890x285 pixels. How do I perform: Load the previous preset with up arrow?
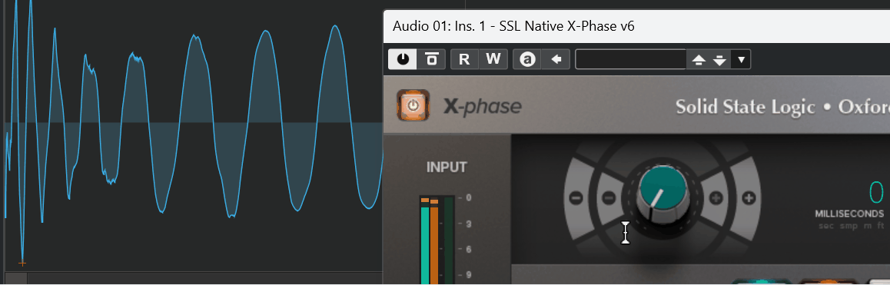pos(699,60)
